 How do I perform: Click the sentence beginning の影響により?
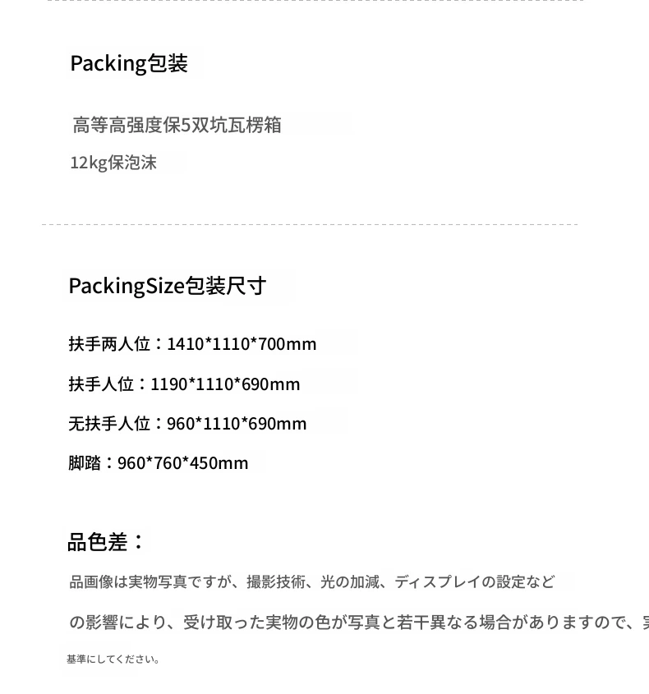[x=359, y=623]
